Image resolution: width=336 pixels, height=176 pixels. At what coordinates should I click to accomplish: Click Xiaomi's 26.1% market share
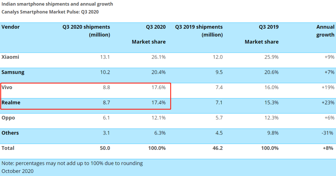tap(159, 57)
